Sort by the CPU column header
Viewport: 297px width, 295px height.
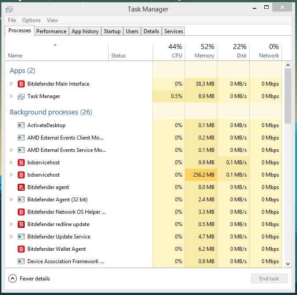(x=169, y=52)
